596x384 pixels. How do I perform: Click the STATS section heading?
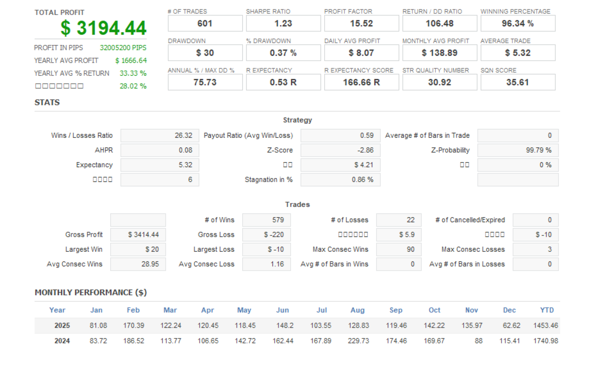47,102
